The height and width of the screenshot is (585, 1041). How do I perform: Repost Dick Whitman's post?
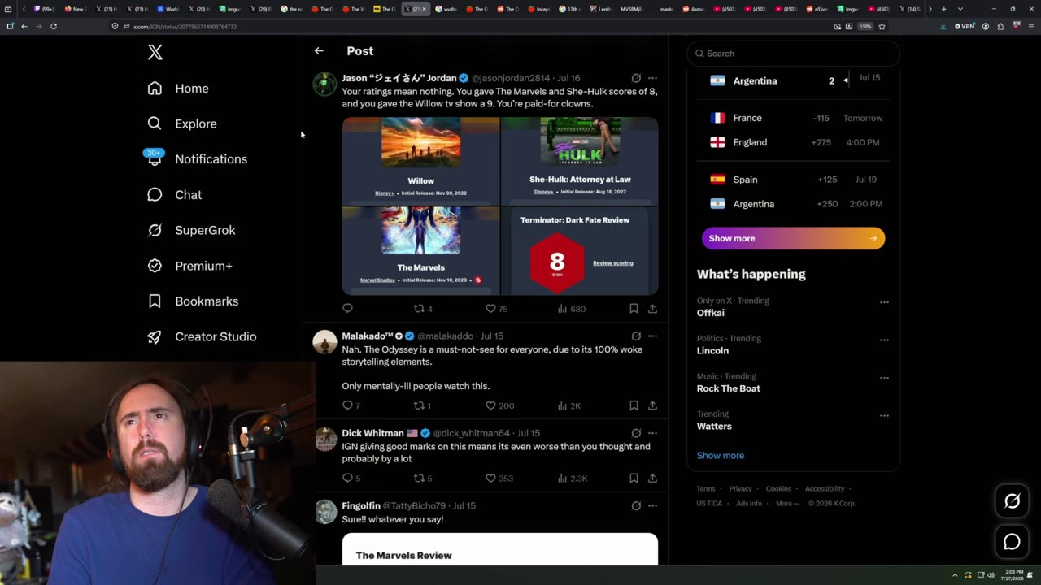click(423, 479)
